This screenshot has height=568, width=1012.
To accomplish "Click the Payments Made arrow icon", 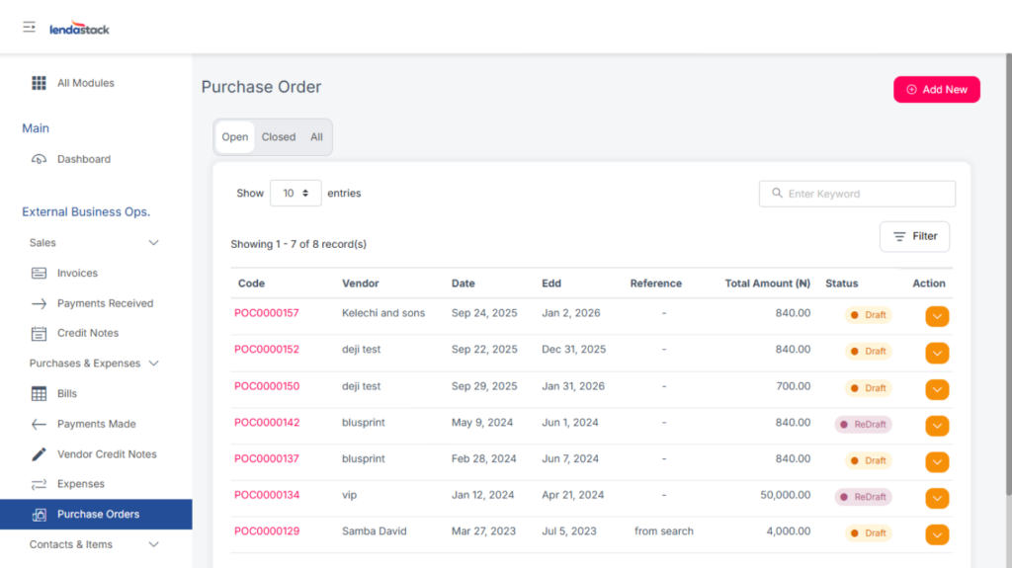I will click(39, 424).
